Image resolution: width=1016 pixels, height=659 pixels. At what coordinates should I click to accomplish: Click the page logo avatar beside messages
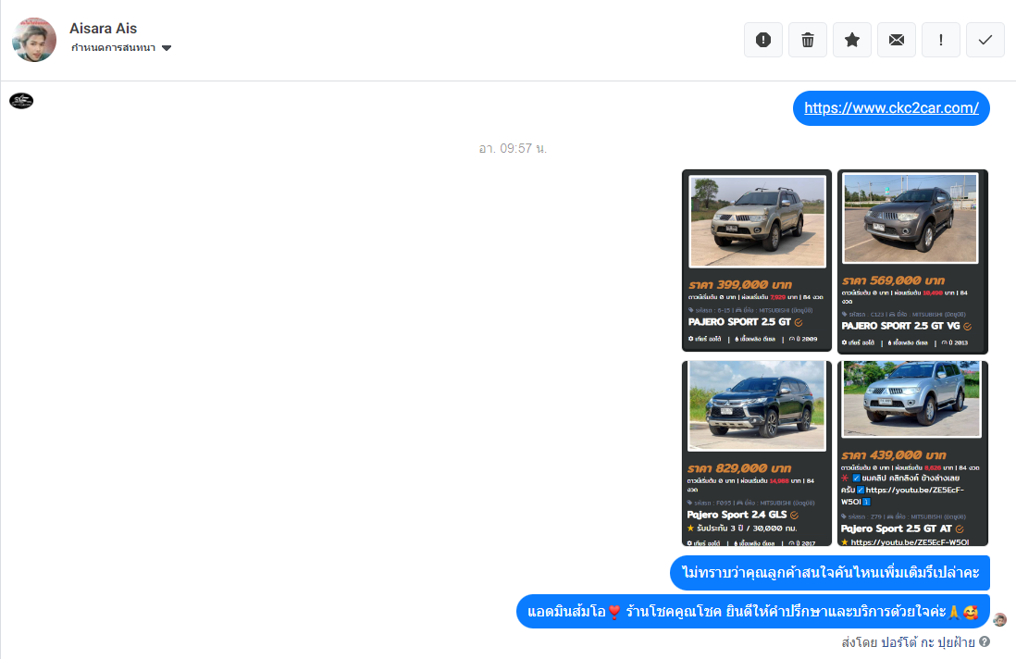[x=21, y=101]
